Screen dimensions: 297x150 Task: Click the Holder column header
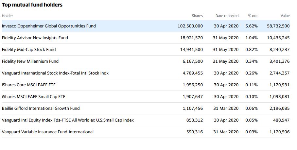coord(8,16)
